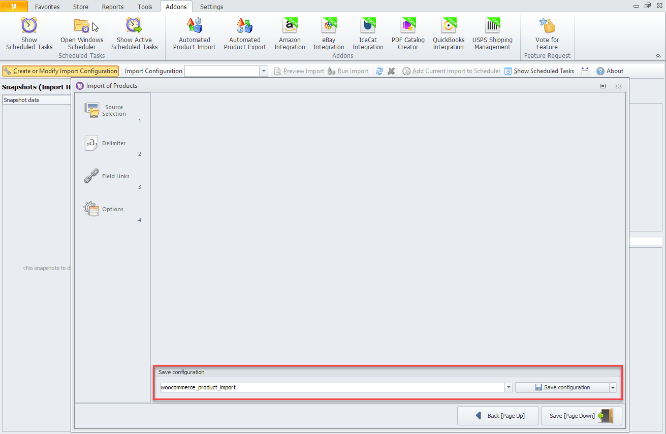The image size is (666, 434).
Task: Click Save [Page Down] button
Action: tap(582, 416)
